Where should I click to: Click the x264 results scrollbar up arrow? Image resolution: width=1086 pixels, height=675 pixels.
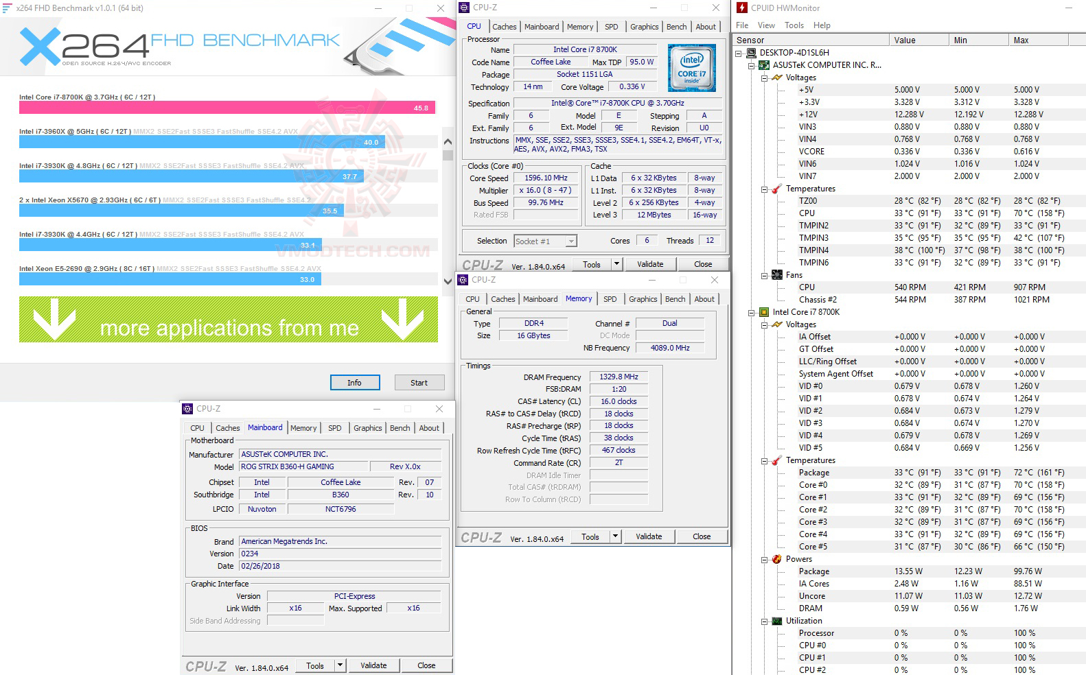click(448, 141)
